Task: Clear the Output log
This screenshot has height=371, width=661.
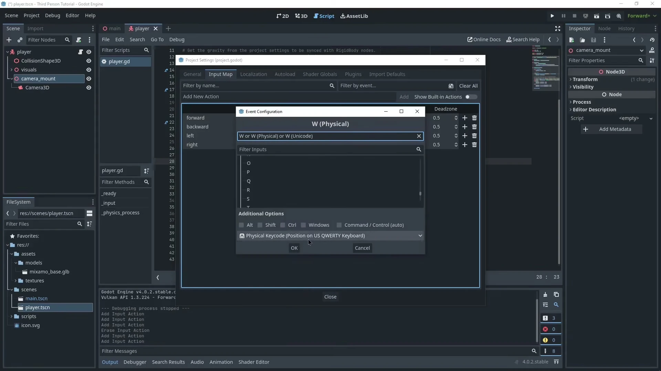Action: (545, 295)
